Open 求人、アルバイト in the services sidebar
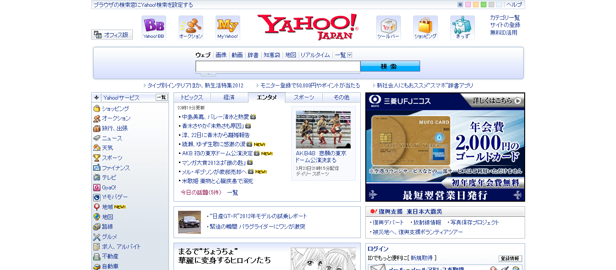The image size is (616, 270). coord(117,247)
